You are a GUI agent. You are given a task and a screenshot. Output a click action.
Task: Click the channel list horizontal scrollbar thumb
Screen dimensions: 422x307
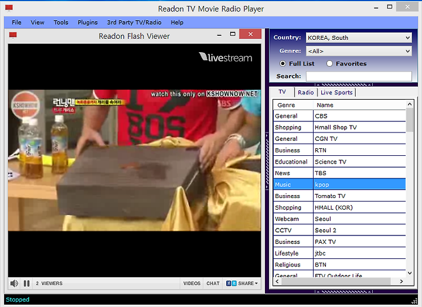336,281
